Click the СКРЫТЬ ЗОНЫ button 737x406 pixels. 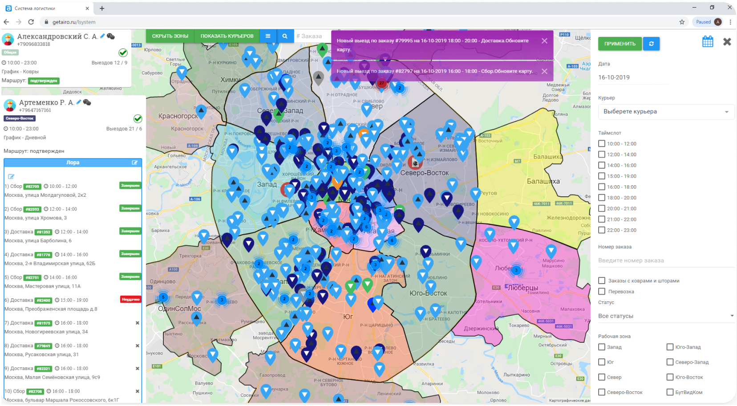click(170, 36)
